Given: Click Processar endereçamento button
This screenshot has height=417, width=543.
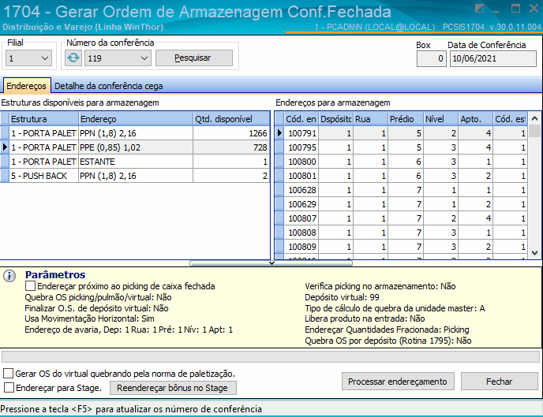Looking at the screenshot, I should pyautogui.click(x=398, y=382).
